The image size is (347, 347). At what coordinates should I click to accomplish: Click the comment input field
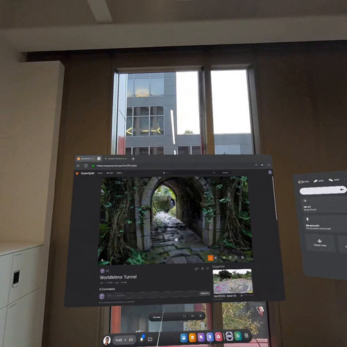[x=152, y=295]
